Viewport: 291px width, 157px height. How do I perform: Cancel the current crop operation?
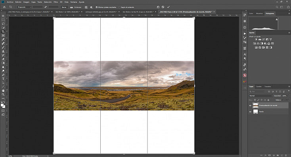pos(163,7)
